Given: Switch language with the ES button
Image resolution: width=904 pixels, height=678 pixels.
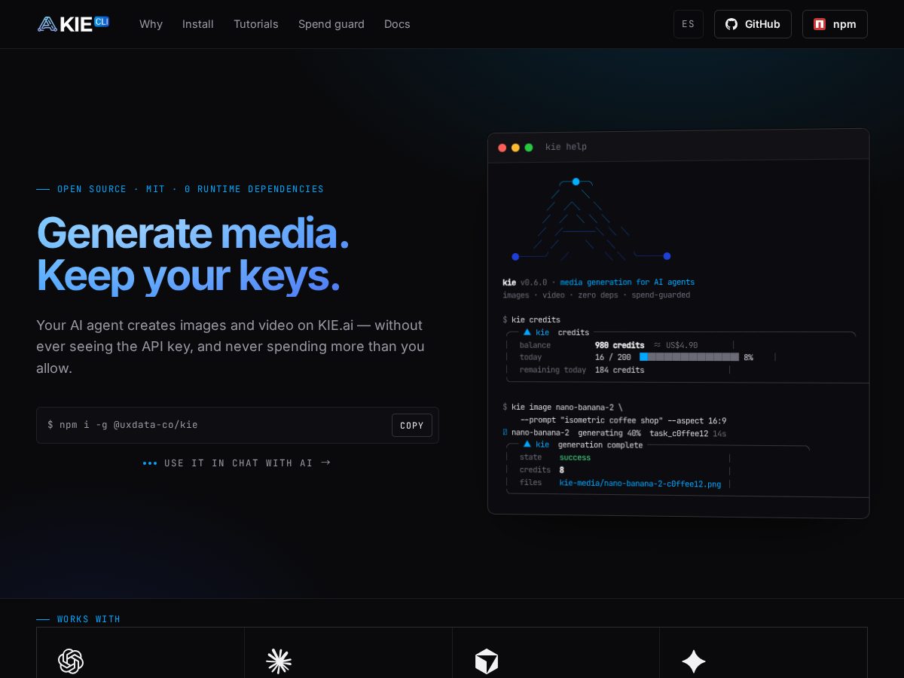Looking at the screenshot, I should tap(689, 24).
